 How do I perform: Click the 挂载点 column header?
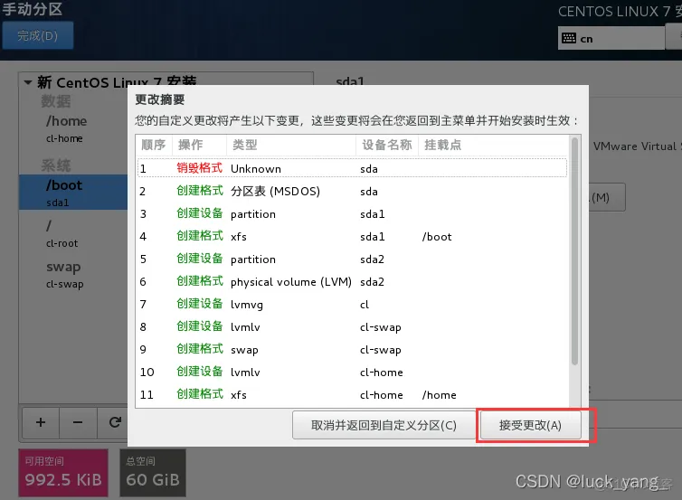click(443, 145)
